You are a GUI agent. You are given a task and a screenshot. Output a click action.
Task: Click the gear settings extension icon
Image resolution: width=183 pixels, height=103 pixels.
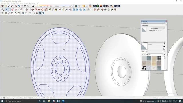pos(111,6)
